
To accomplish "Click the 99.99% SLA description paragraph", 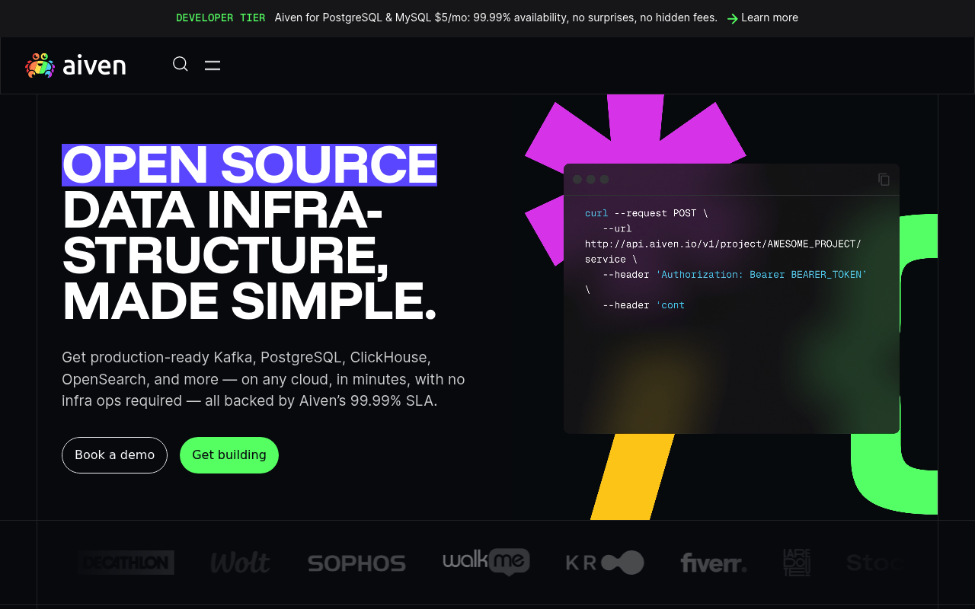I will point(264,379).
